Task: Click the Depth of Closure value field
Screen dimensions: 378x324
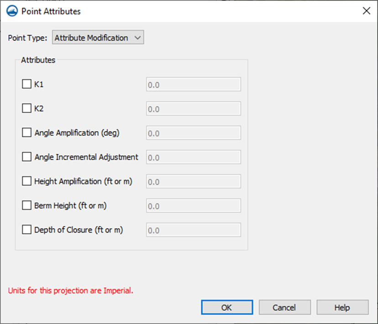Action: click(x=194, y=230)
